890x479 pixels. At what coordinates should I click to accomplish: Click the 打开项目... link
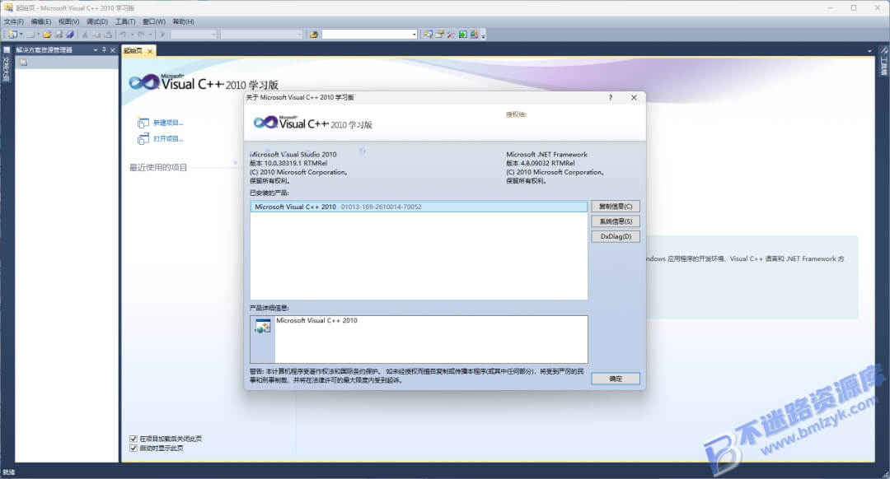168,139
